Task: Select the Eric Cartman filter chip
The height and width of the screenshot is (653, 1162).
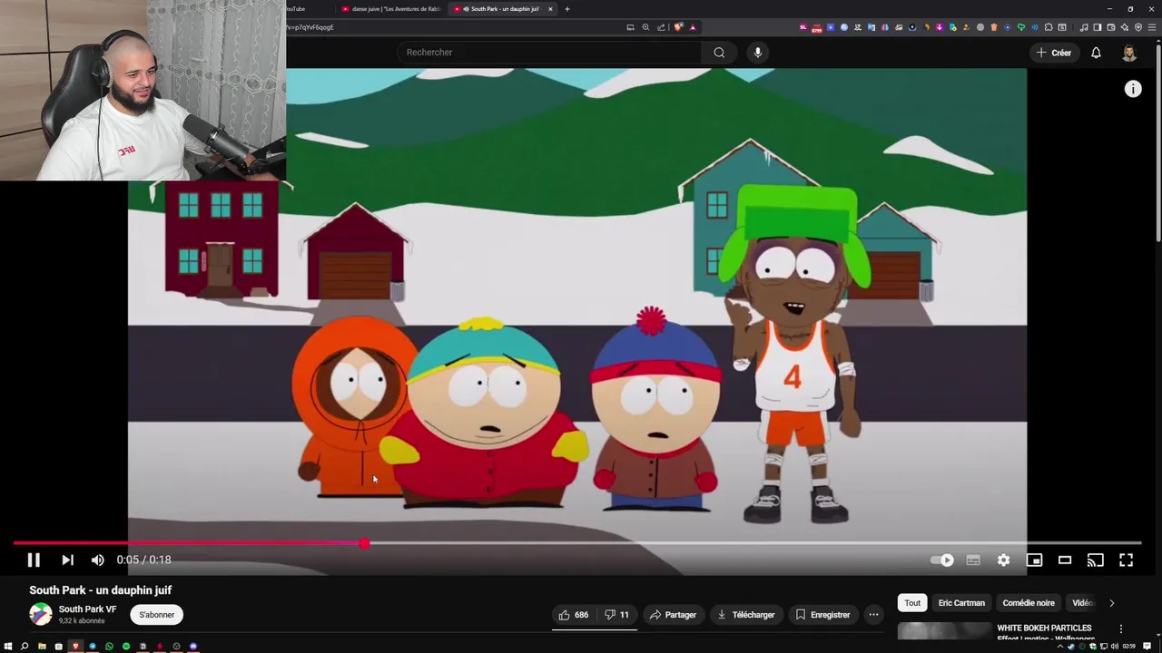Action: point(961,603)
